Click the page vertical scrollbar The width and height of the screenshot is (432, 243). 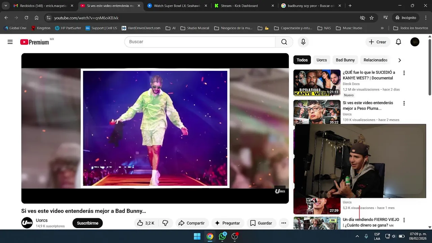pos(430,67)
